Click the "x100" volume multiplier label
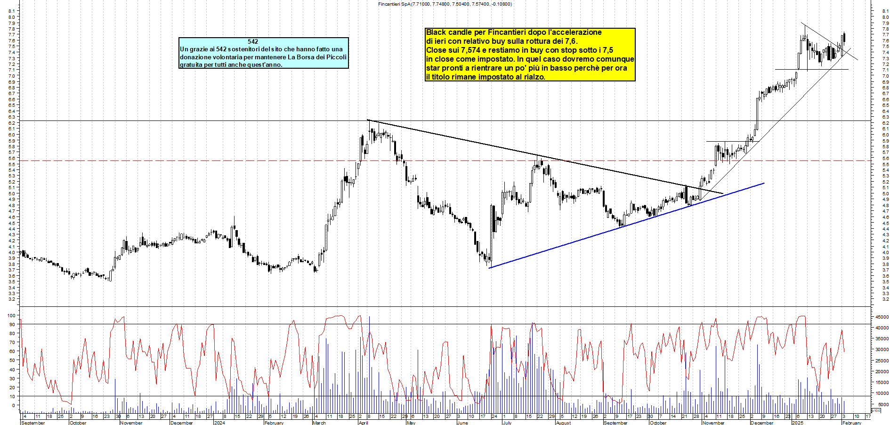Viewport: 890px width, 425px height. click(x=876, y=411)
